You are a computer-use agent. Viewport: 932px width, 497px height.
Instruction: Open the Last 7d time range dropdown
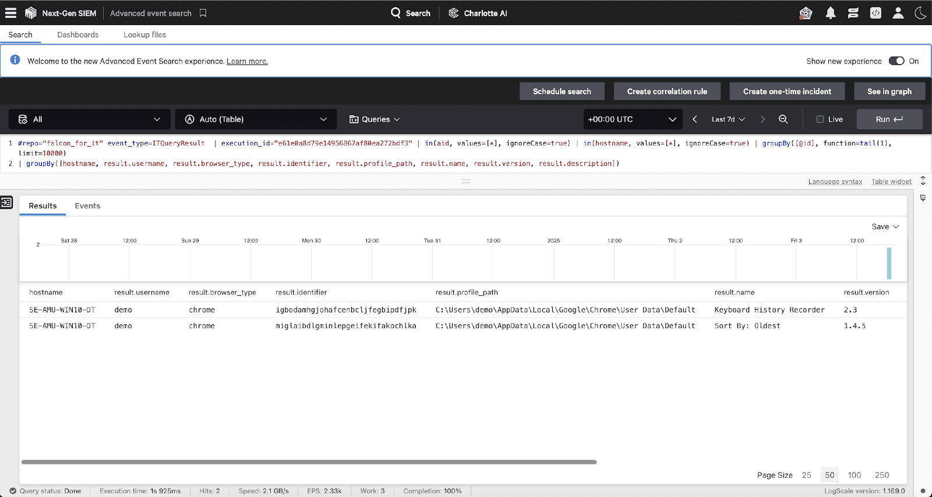pyautogui.click(x=728, y=119)
